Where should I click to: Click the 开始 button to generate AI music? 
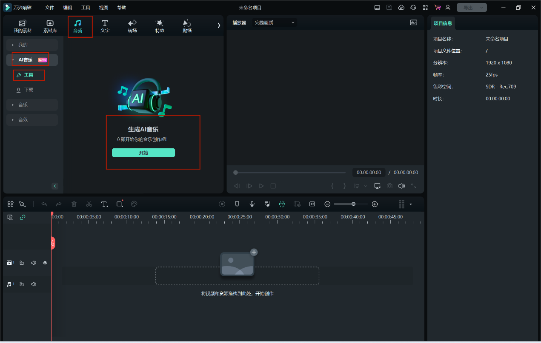[143, 153]
